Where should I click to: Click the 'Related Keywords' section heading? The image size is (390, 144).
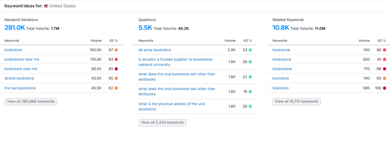tap(288, 20)
